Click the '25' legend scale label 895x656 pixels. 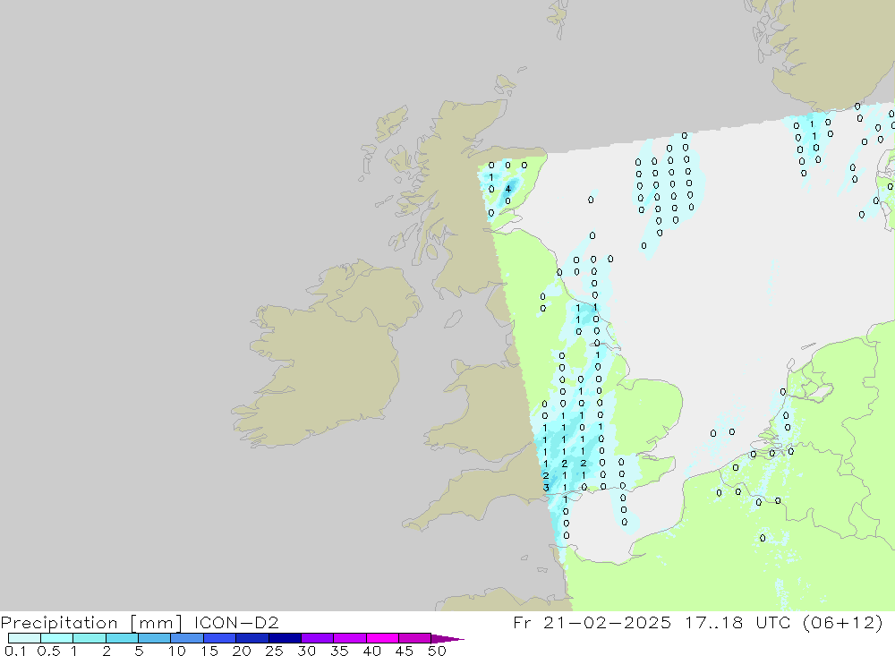[x=274, y=651]
